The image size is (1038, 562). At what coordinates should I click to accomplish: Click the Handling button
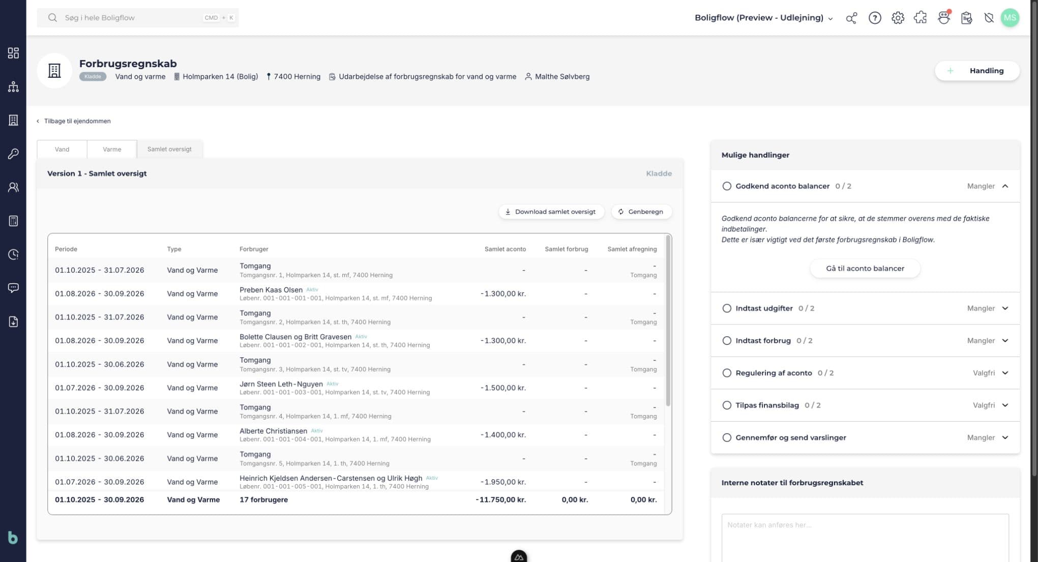[x=977, y=71]
